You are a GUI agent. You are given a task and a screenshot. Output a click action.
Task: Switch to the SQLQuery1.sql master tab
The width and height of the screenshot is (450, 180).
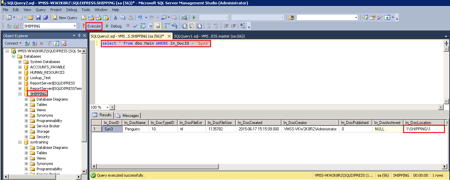point(209,36)
